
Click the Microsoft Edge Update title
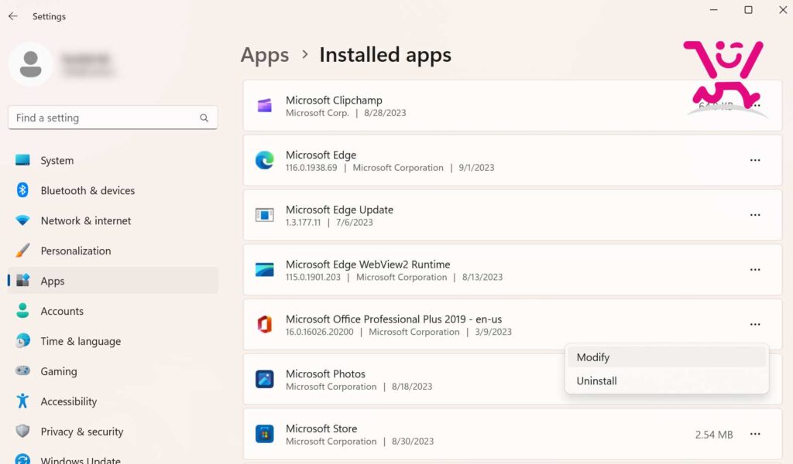[339, 210]
